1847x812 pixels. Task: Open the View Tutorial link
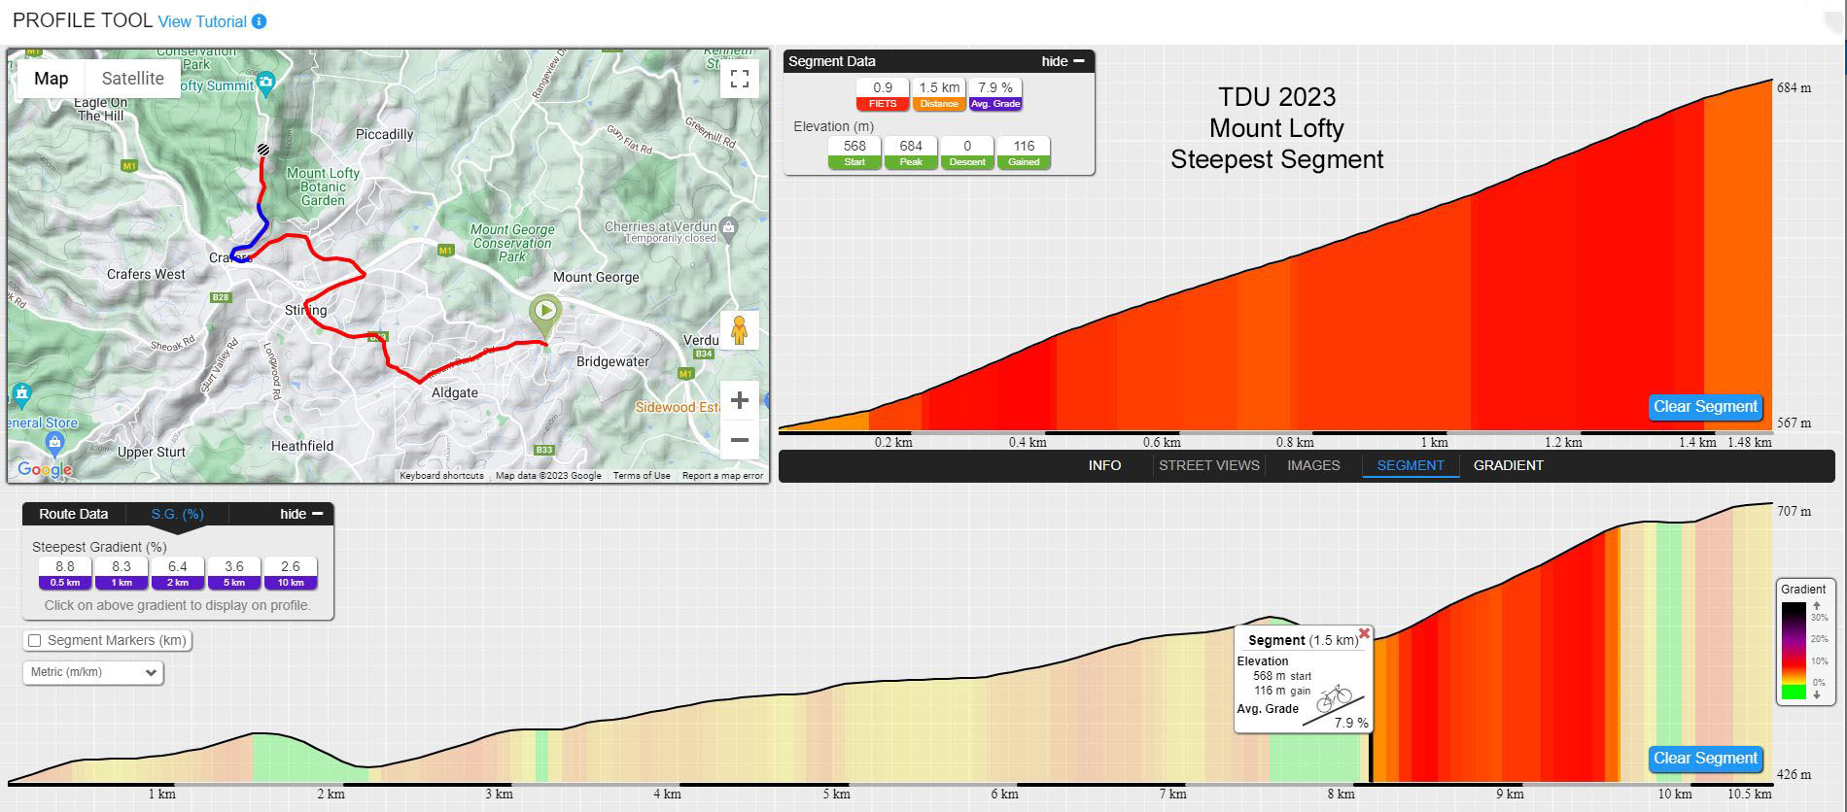tap(202, 21)
